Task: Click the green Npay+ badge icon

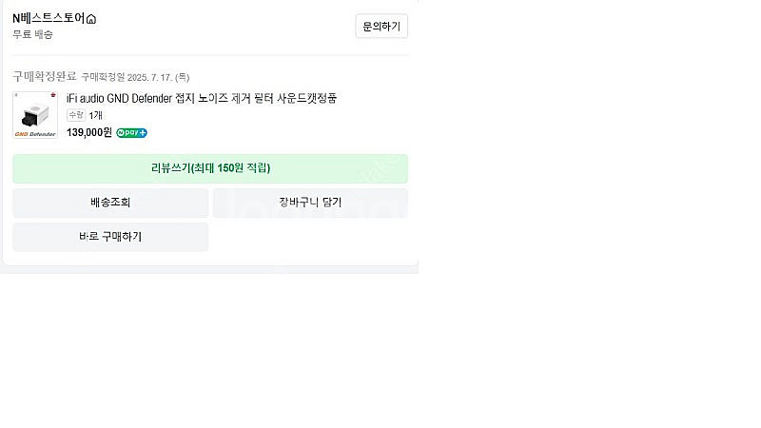Action: point(131,133)
